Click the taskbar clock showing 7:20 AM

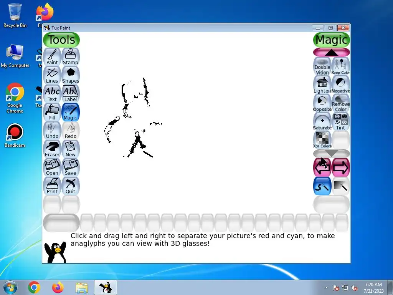tap(373, 288)
